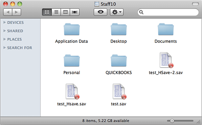This screenshot has width=202, height=125.
Task: Select the Desktop folder icon
Action: 119,29
